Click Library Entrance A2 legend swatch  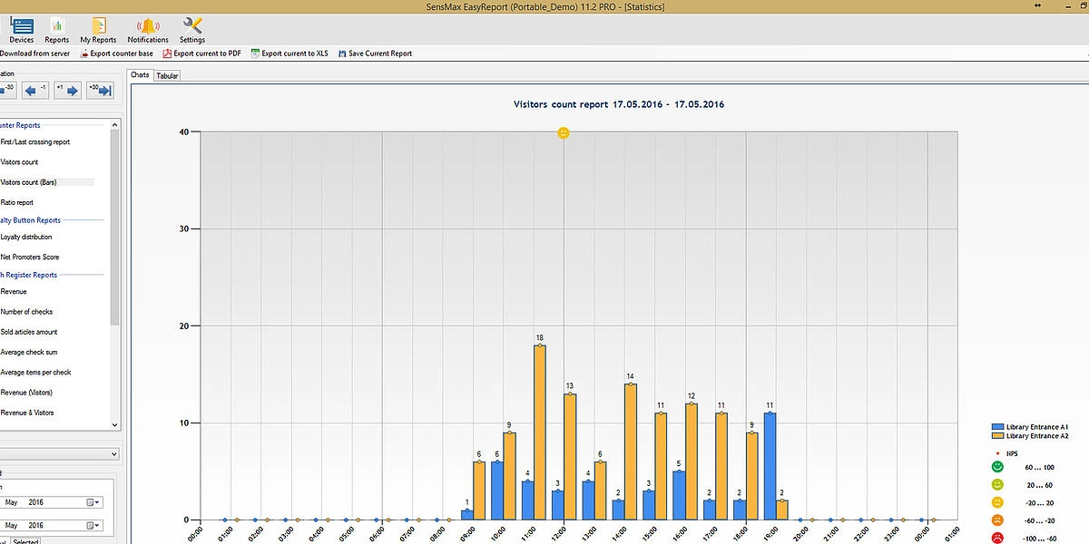click(998, 436)
